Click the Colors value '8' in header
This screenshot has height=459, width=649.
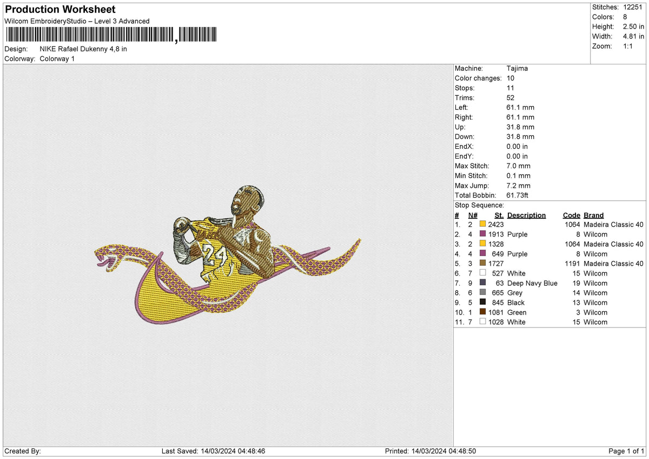[626, 17]
